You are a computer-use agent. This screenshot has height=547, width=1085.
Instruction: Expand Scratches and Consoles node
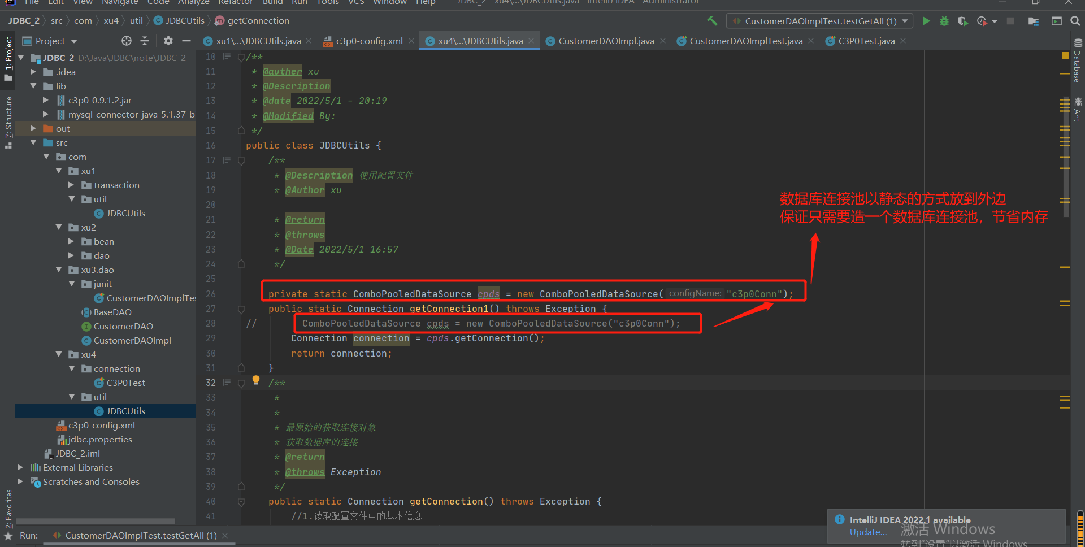(x=20, y=481)
